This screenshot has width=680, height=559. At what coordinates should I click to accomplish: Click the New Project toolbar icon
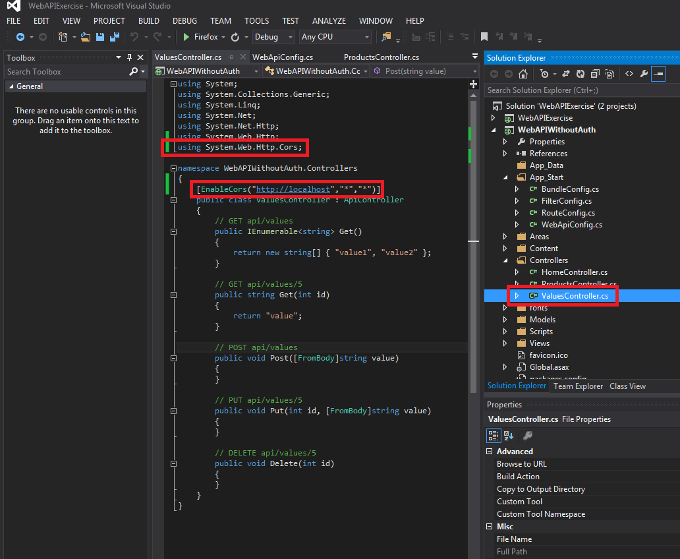pyautogui.click(x=63, y=38)
